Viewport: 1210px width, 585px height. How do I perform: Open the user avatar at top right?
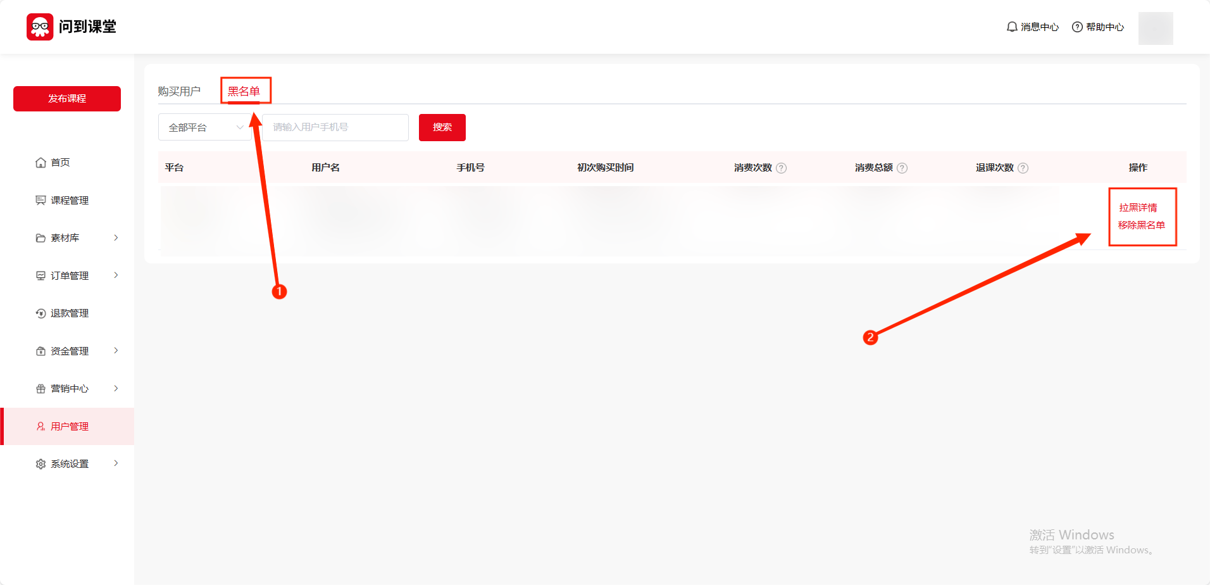(1156, 28)
